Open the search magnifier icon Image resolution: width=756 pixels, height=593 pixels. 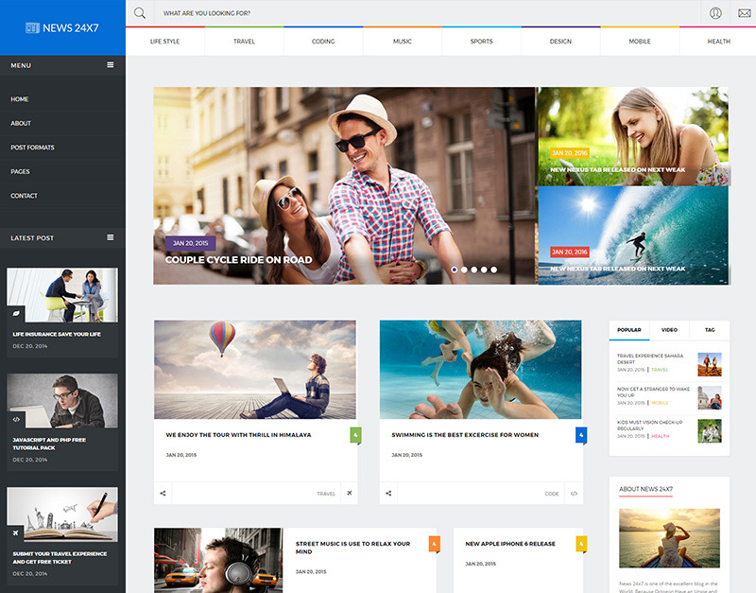[x=140, y=13]
